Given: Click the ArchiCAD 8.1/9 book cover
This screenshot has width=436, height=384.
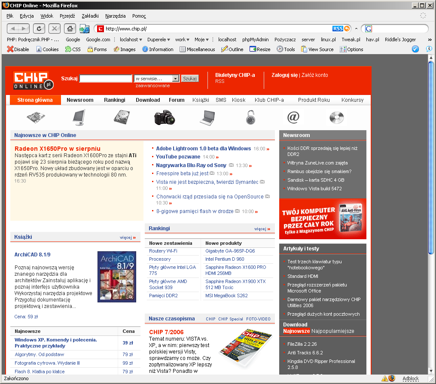Looking at the screenshot, I should point(117,277).
